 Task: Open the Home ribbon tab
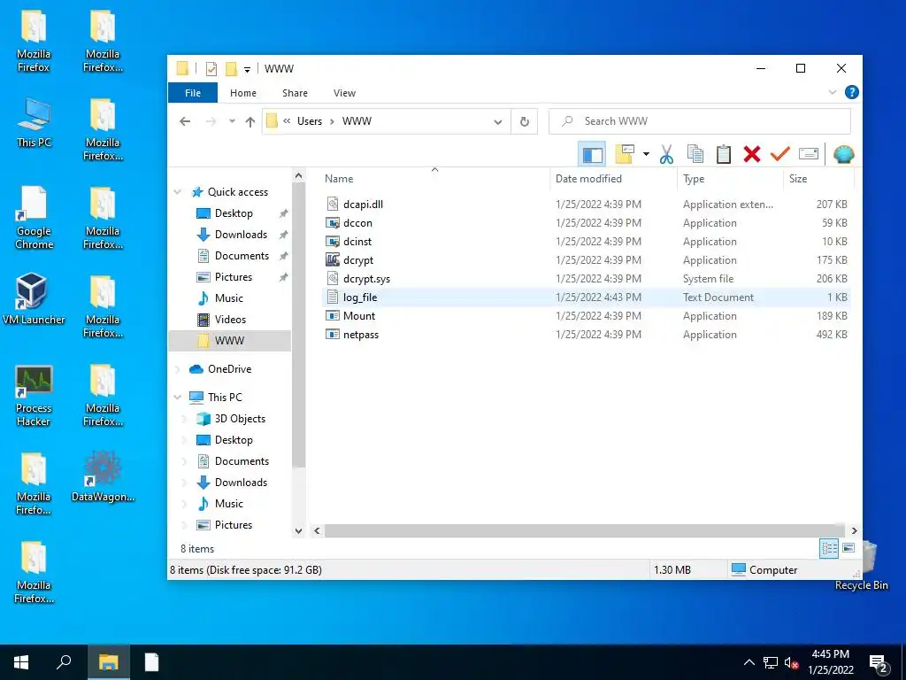243,93
